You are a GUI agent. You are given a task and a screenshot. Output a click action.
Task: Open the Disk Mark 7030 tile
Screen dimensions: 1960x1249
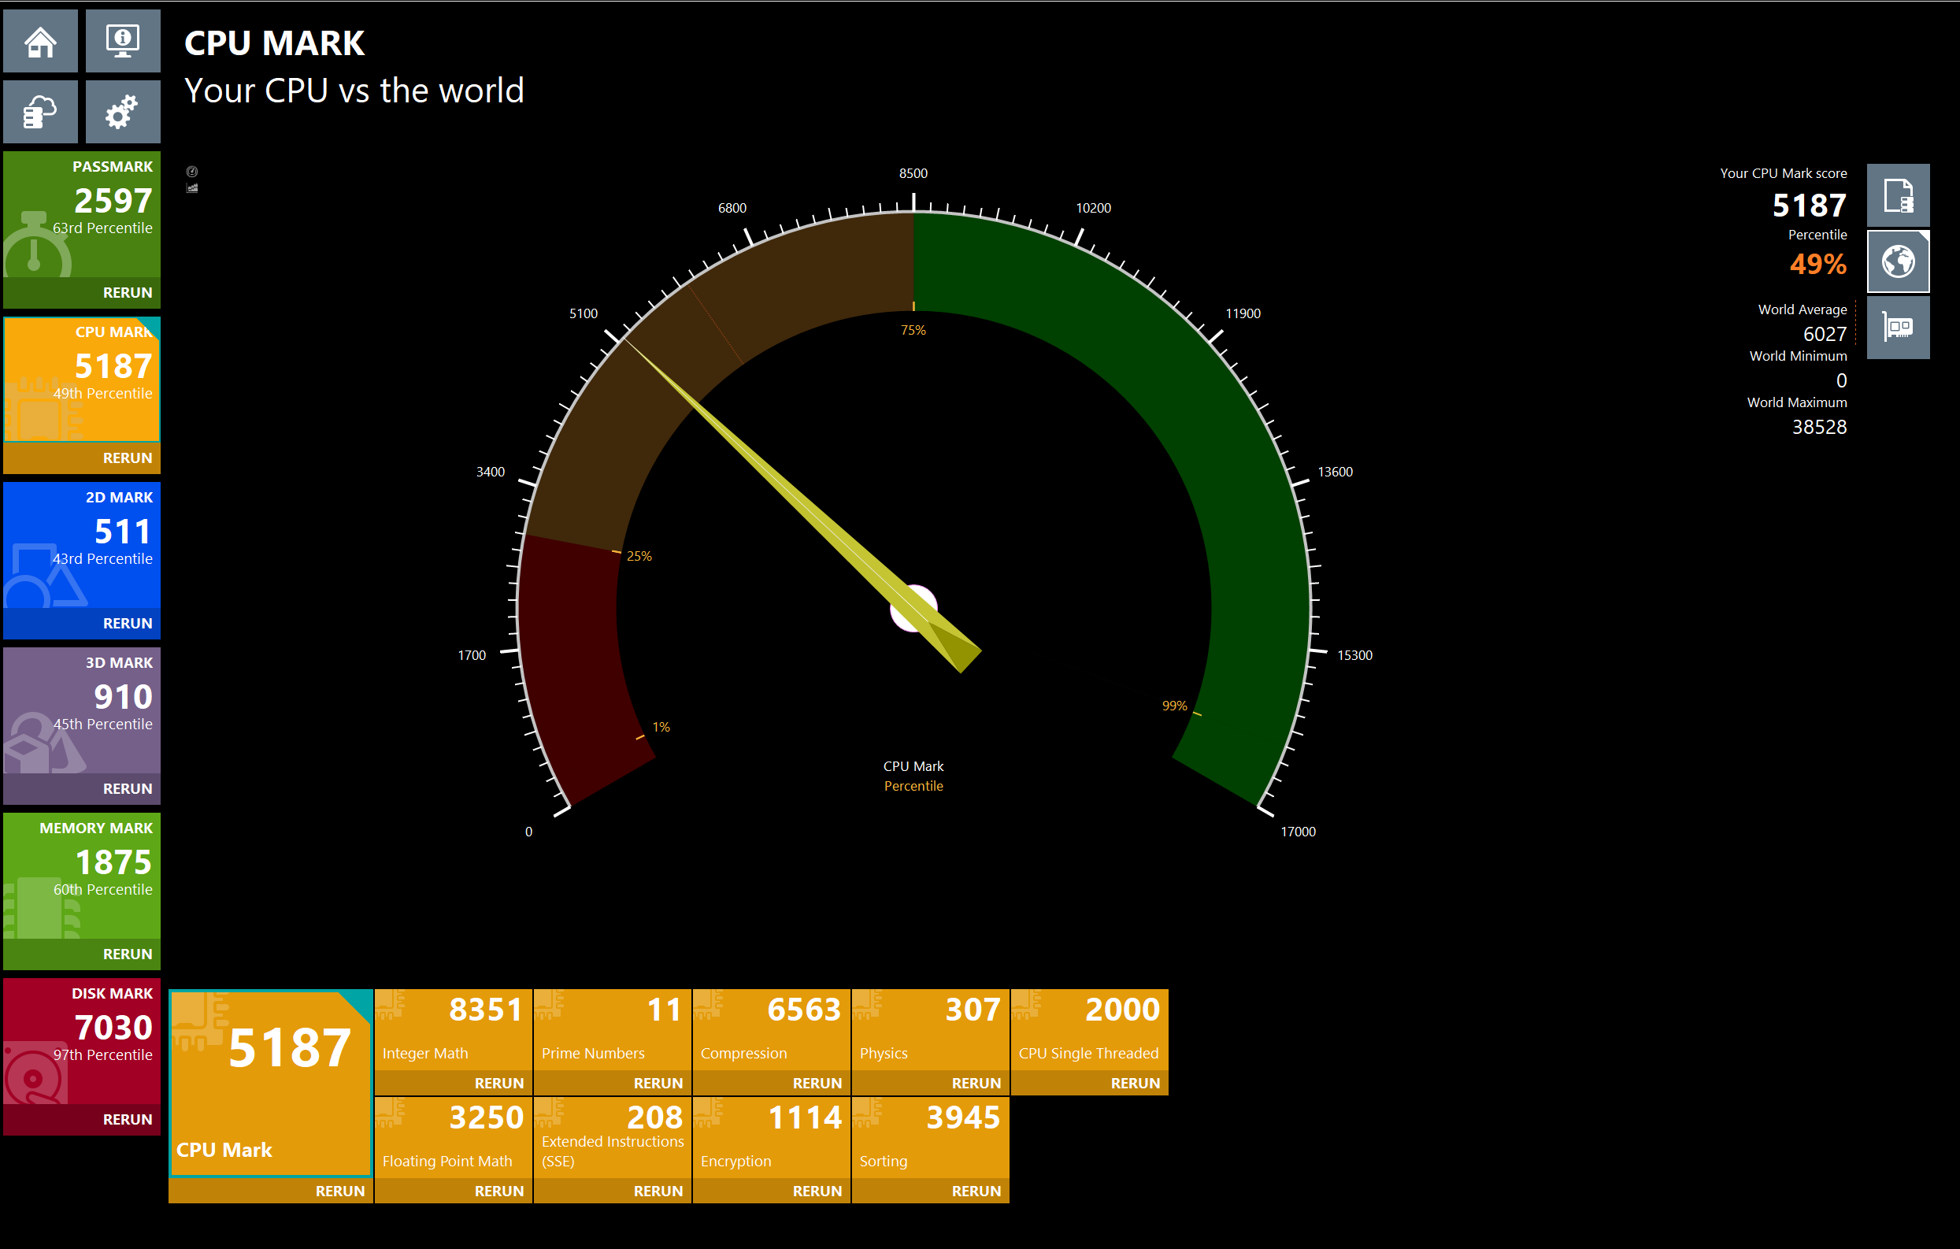pyautogui.click(x=81, y=1040)
